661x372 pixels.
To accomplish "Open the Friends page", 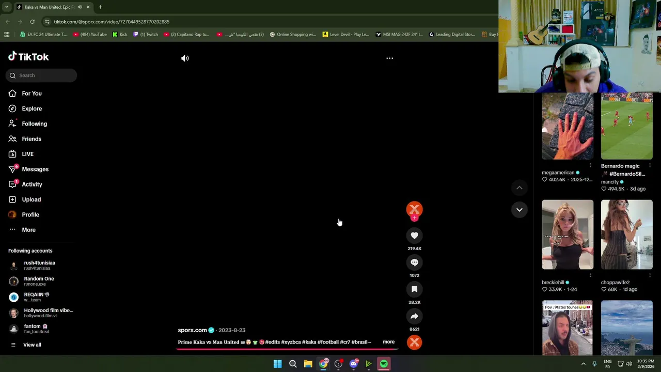I will click(x=32, y=139).
